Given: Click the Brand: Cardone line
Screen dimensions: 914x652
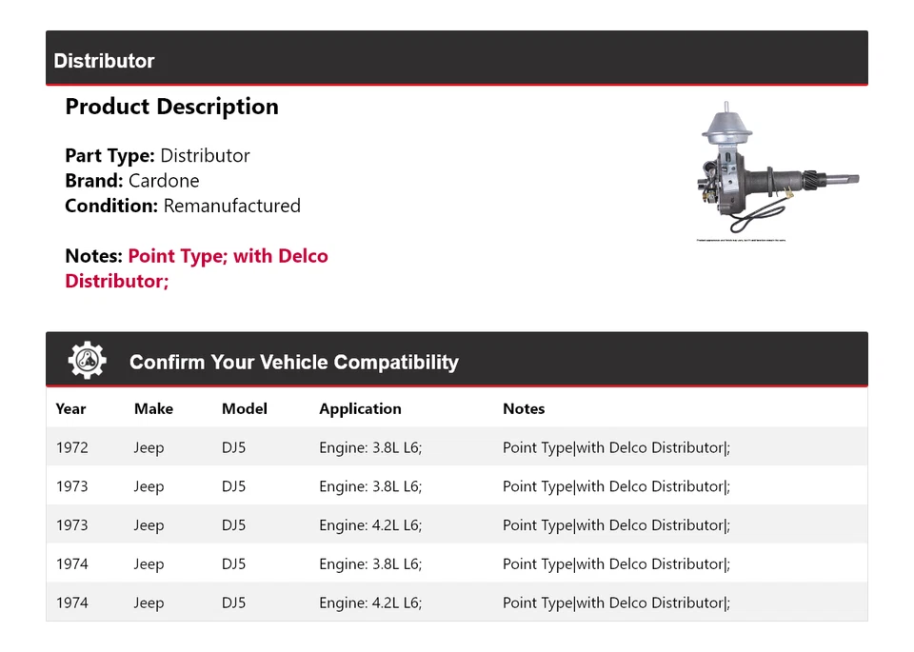Looking at the screenshot, I should (132, 181).
